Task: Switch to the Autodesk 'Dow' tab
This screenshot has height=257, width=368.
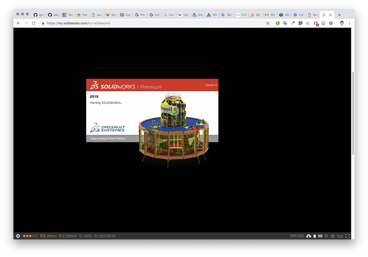Action: pos(198,15)
